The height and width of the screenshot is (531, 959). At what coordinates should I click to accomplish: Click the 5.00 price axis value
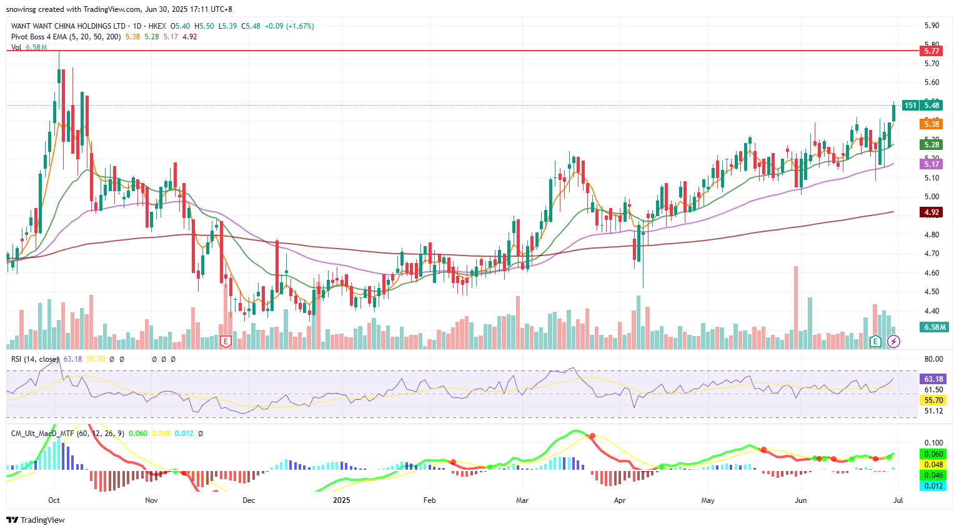click(x=932, y=197)
